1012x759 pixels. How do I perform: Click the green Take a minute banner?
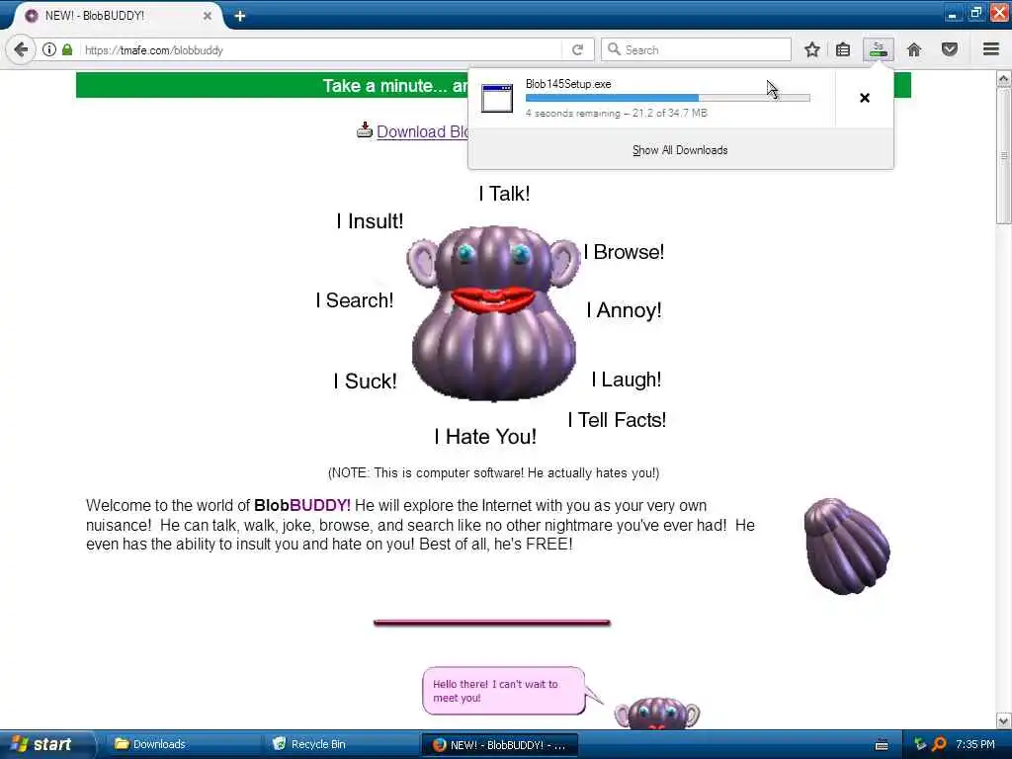[x=272, y=85]
